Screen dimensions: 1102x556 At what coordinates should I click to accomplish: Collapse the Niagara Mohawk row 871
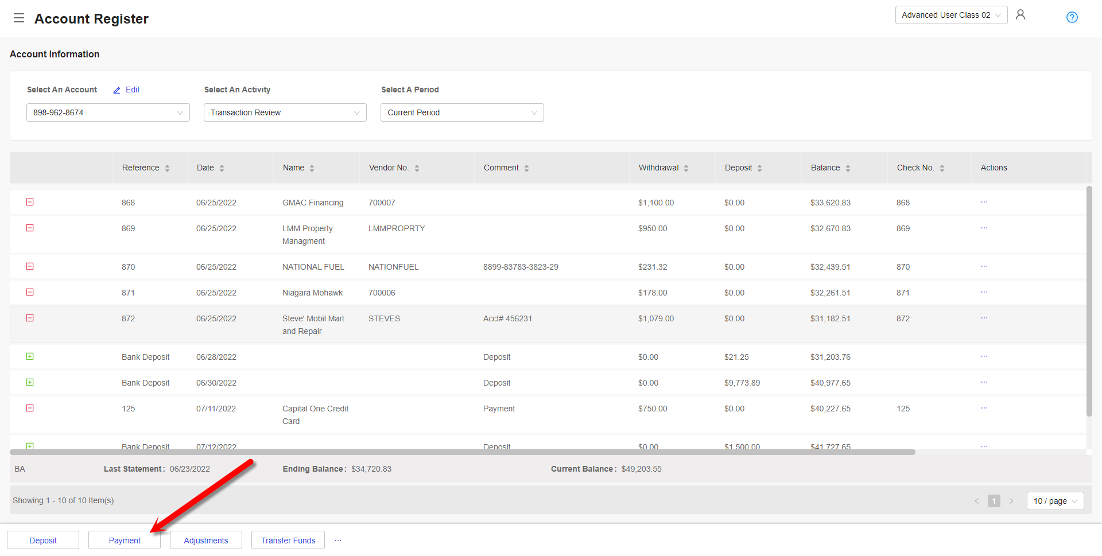[30, 292]
